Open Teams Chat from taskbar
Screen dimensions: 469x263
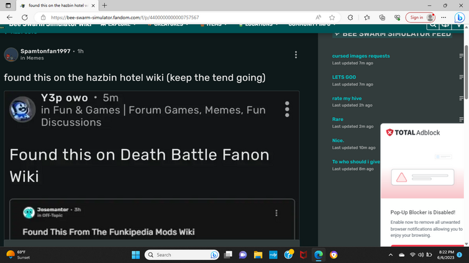(243, 255)
